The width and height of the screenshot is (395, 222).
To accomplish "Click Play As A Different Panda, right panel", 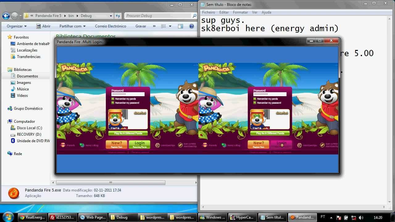I will point(270,133).
